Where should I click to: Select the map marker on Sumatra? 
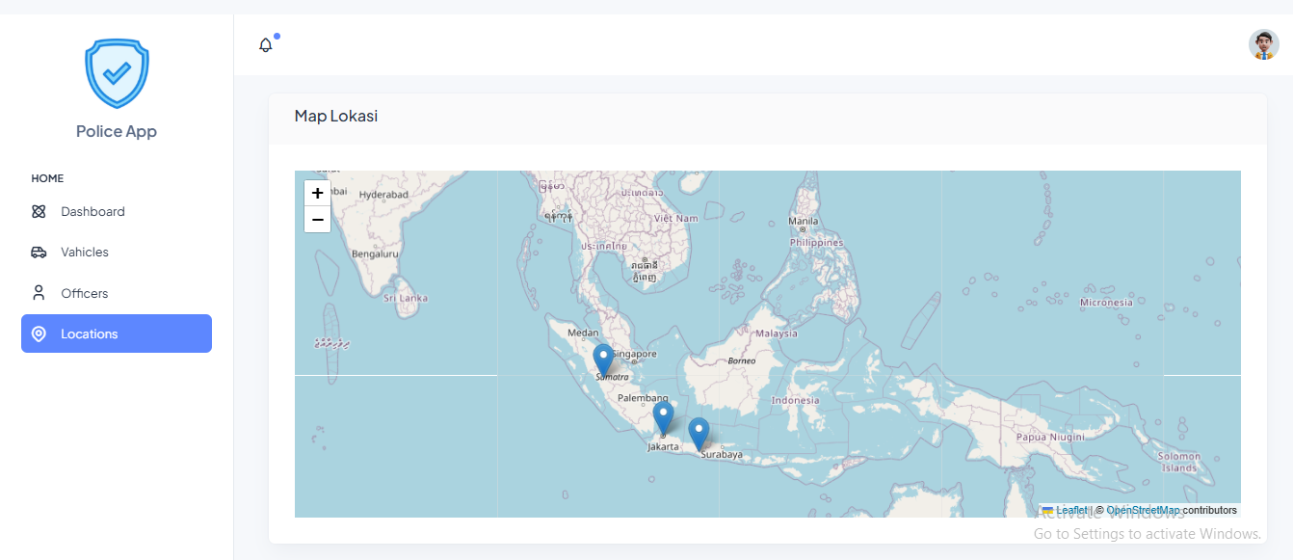coord(603,360)
